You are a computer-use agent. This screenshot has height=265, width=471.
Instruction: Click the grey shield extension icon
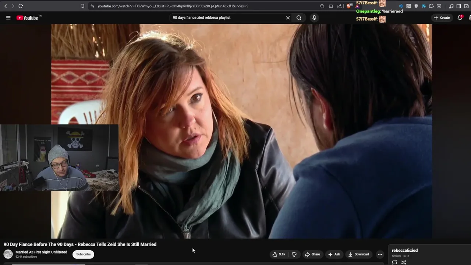coord(416,6)
